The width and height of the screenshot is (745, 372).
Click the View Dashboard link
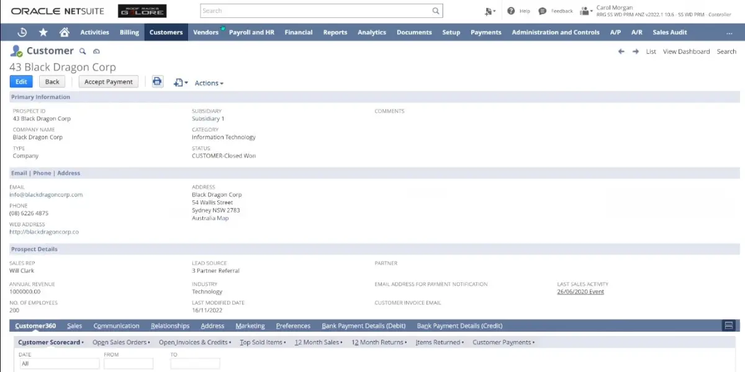click(x=686, y=51)
